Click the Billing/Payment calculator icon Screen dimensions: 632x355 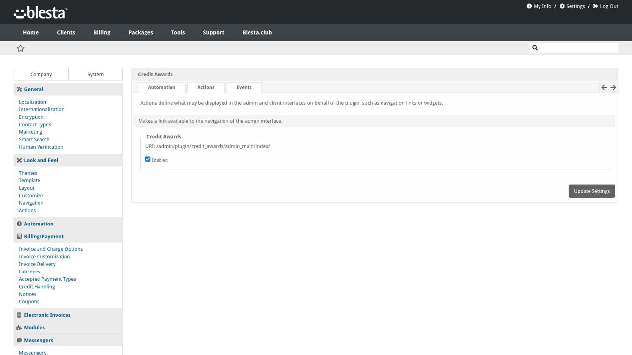click(19, 236)
